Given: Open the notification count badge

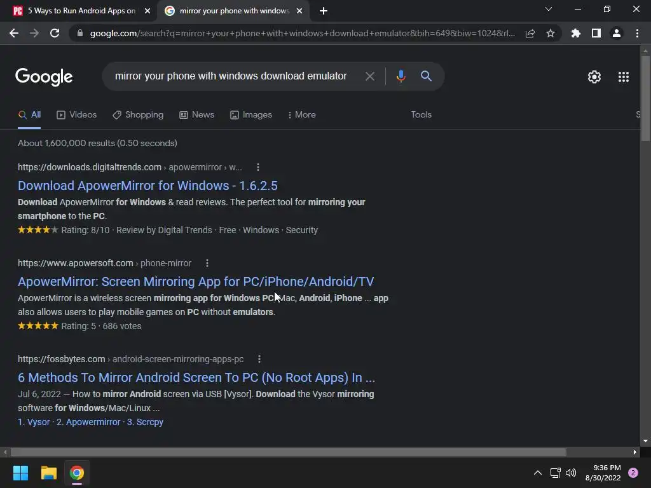Looking at the screenshot, I should (x=633, y=473).
